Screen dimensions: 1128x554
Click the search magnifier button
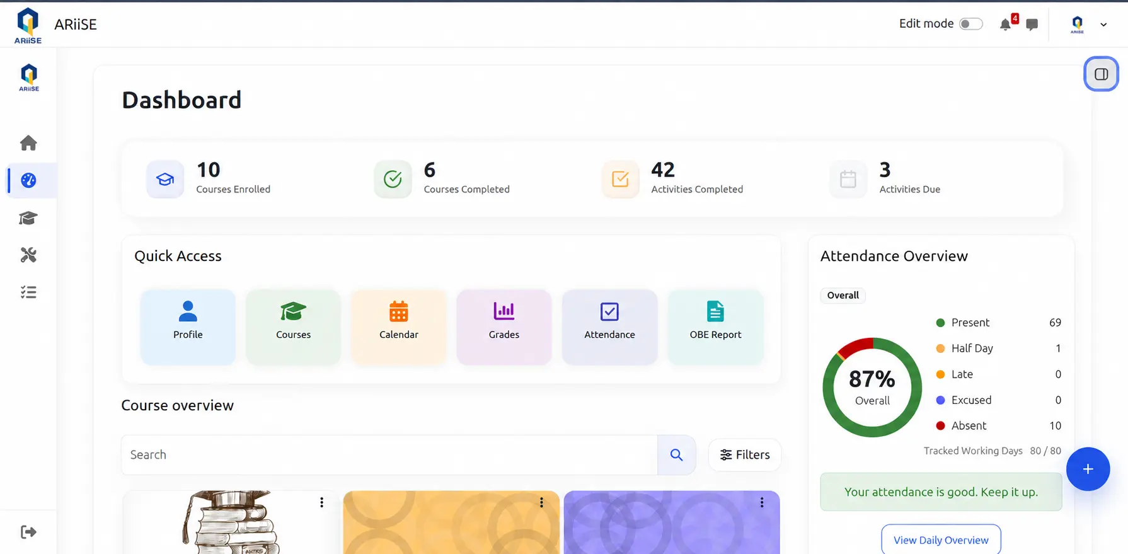[676, 454]
